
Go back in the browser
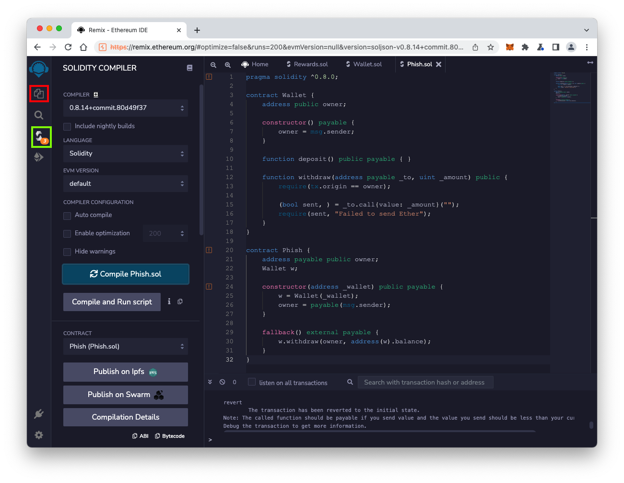pyautogui.click(x=37, y=47)
